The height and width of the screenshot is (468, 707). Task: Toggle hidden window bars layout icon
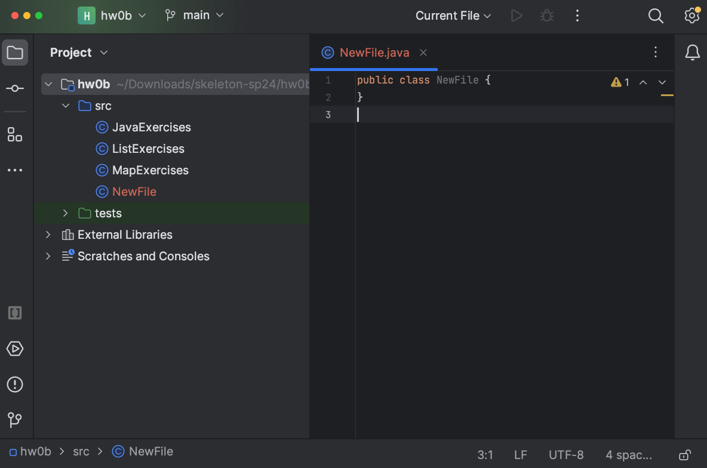pyautogui.click(x=15, y=312)
